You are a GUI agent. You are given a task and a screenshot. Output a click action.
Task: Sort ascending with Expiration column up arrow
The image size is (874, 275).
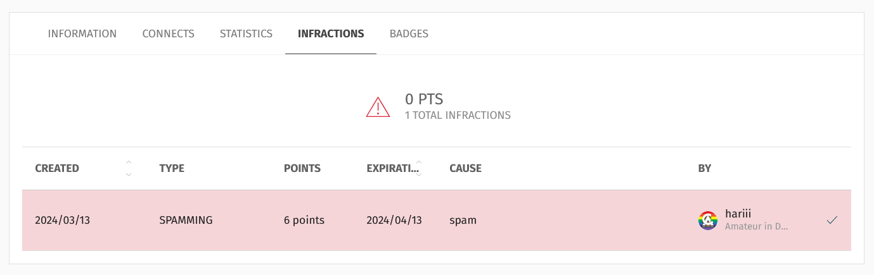[418, 162]
